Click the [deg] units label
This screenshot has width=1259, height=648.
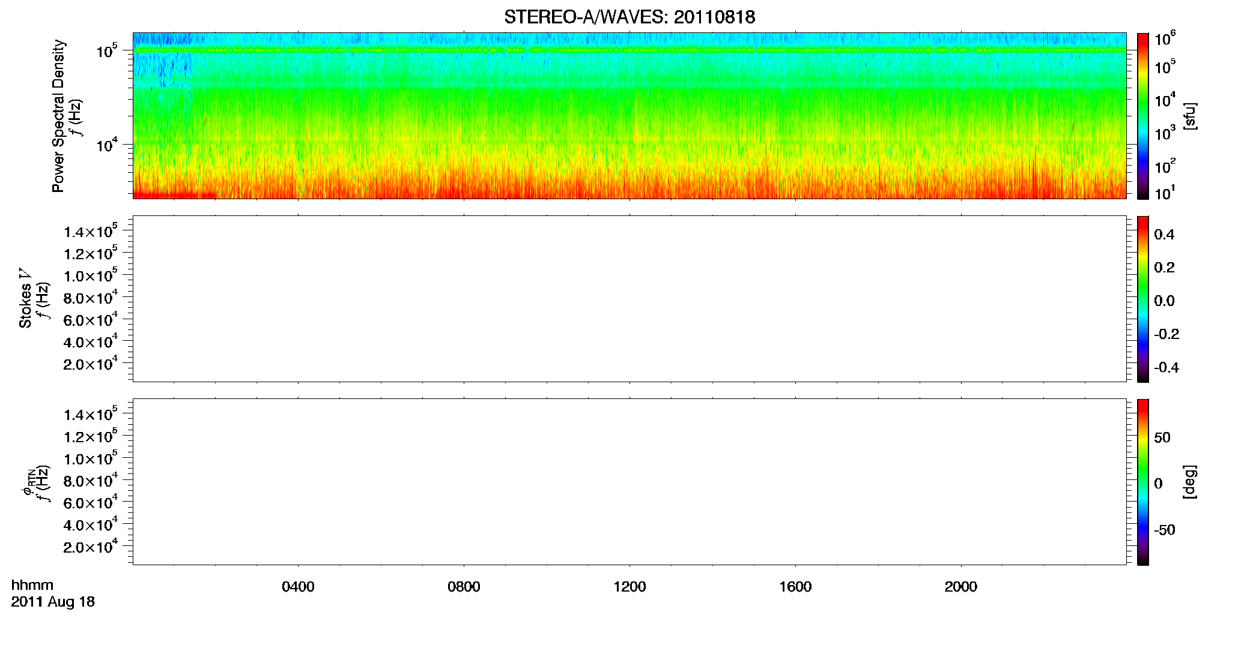[1189, 482]
